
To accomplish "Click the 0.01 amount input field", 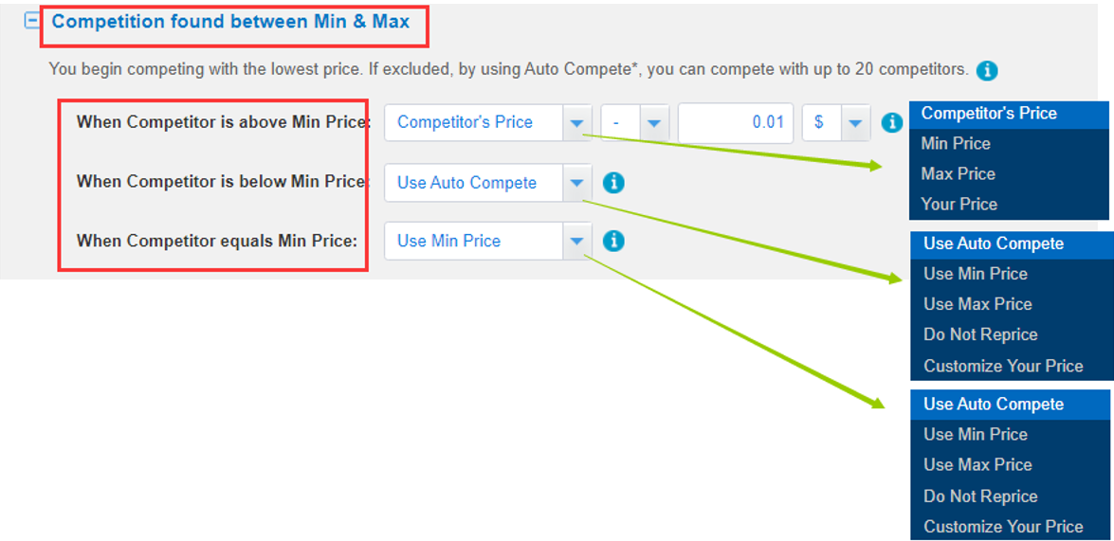I will (736, 123).
